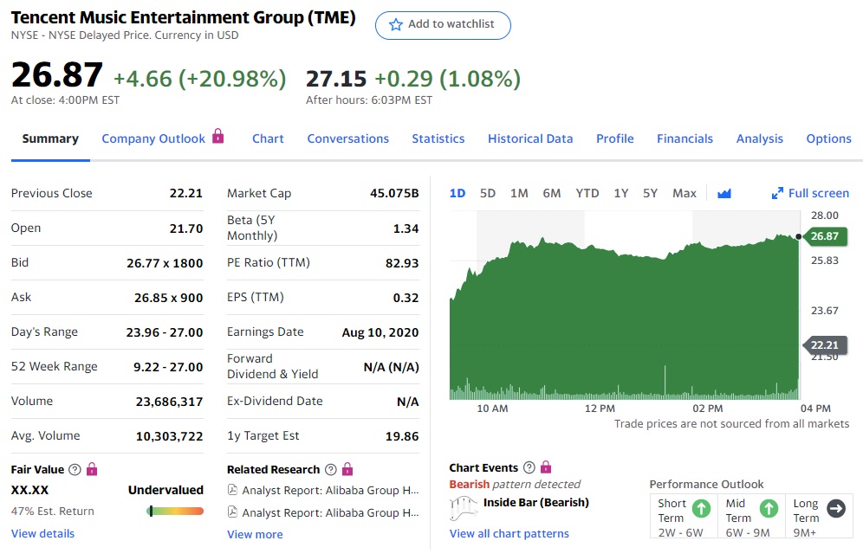Screen dimensions: 863x560
Task: Open the Statistics tab
Action: 438,138
